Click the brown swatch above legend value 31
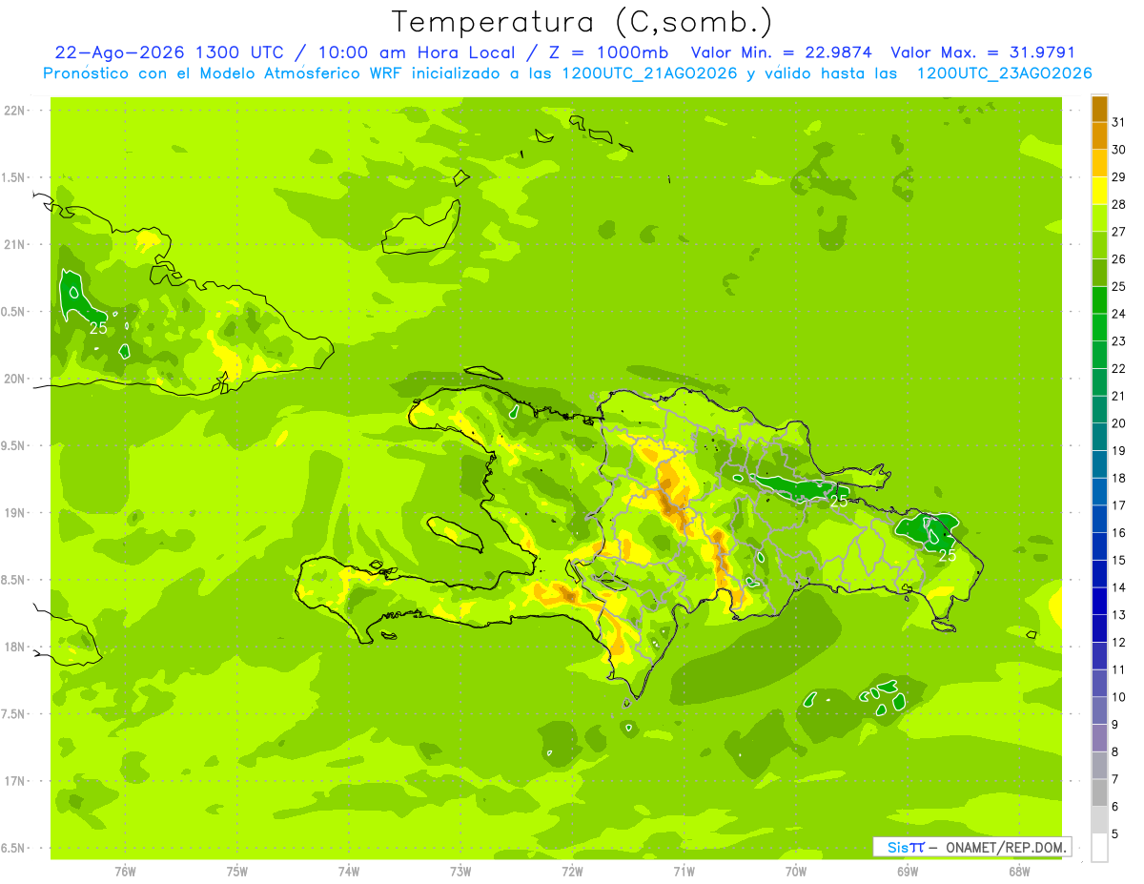 (x=1099, y=109)
